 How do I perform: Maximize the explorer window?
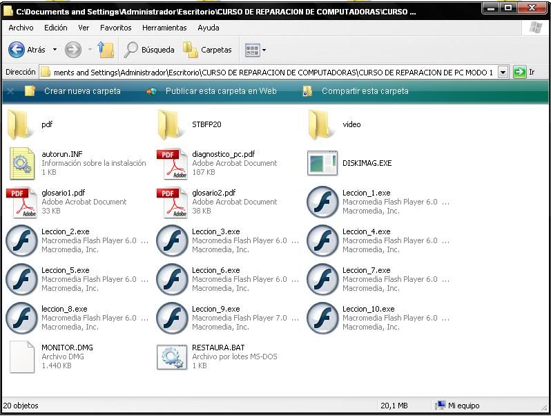(x=508, y=8)
